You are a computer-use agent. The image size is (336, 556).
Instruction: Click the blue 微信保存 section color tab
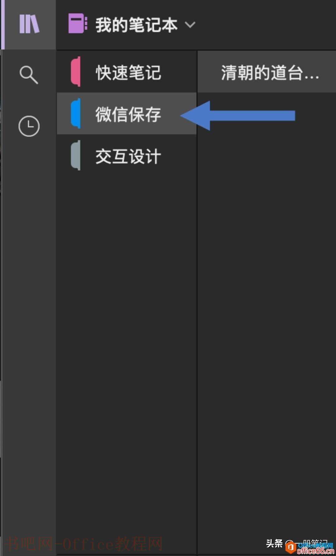coord(76,113)
